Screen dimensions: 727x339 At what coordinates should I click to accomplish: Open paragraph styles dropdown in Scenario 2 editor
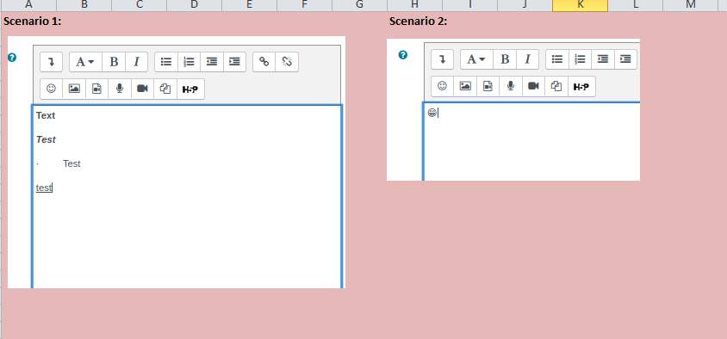[x=476, y=59]
